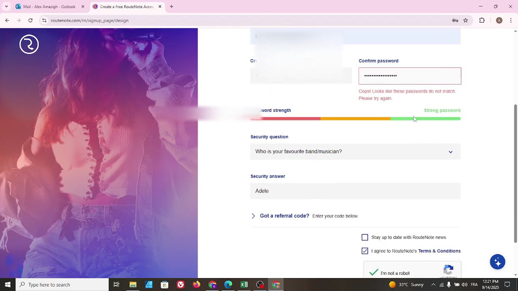
Task: Open the browser extensions menu
Action: [482, 20]
